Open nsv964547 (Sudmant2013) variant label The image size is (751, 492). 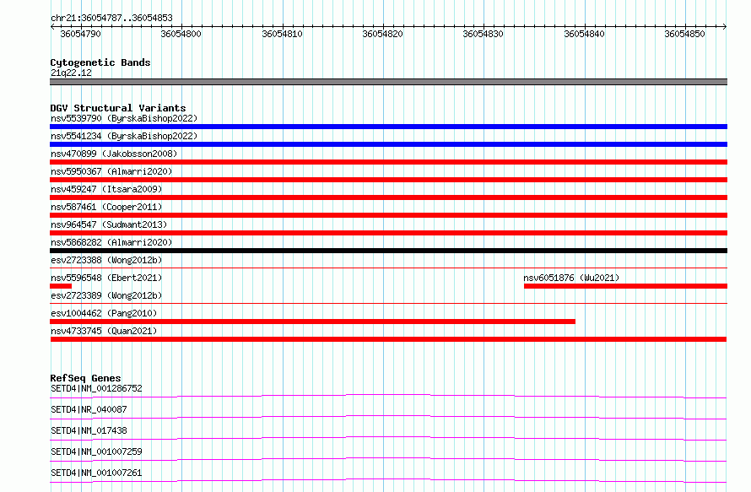point(109,224)
